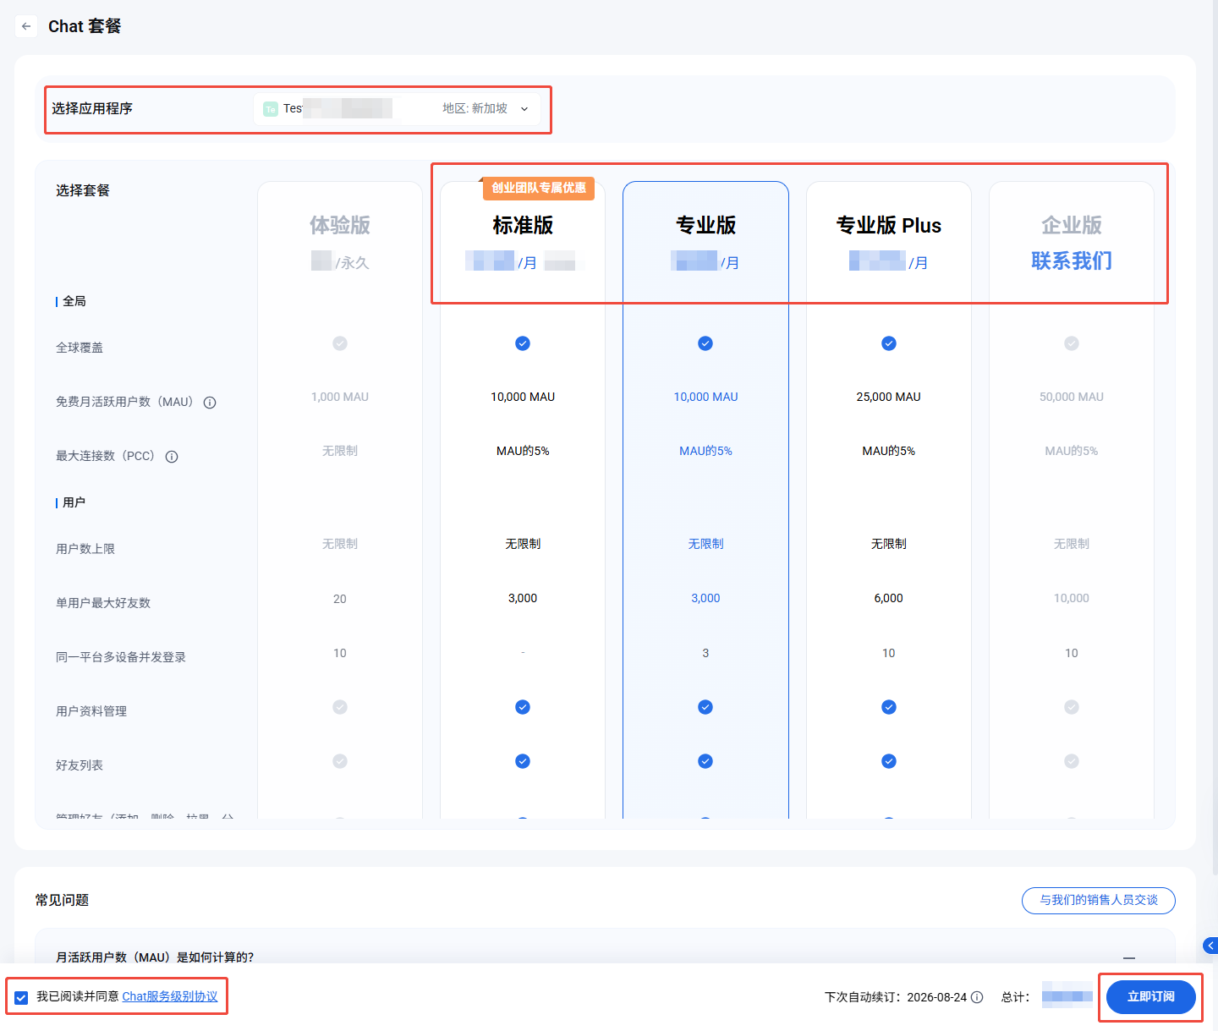1218x1031 pixels.
Task: Click 10,000 MAU value under 标准版
Action: click(x=523, y=397)
